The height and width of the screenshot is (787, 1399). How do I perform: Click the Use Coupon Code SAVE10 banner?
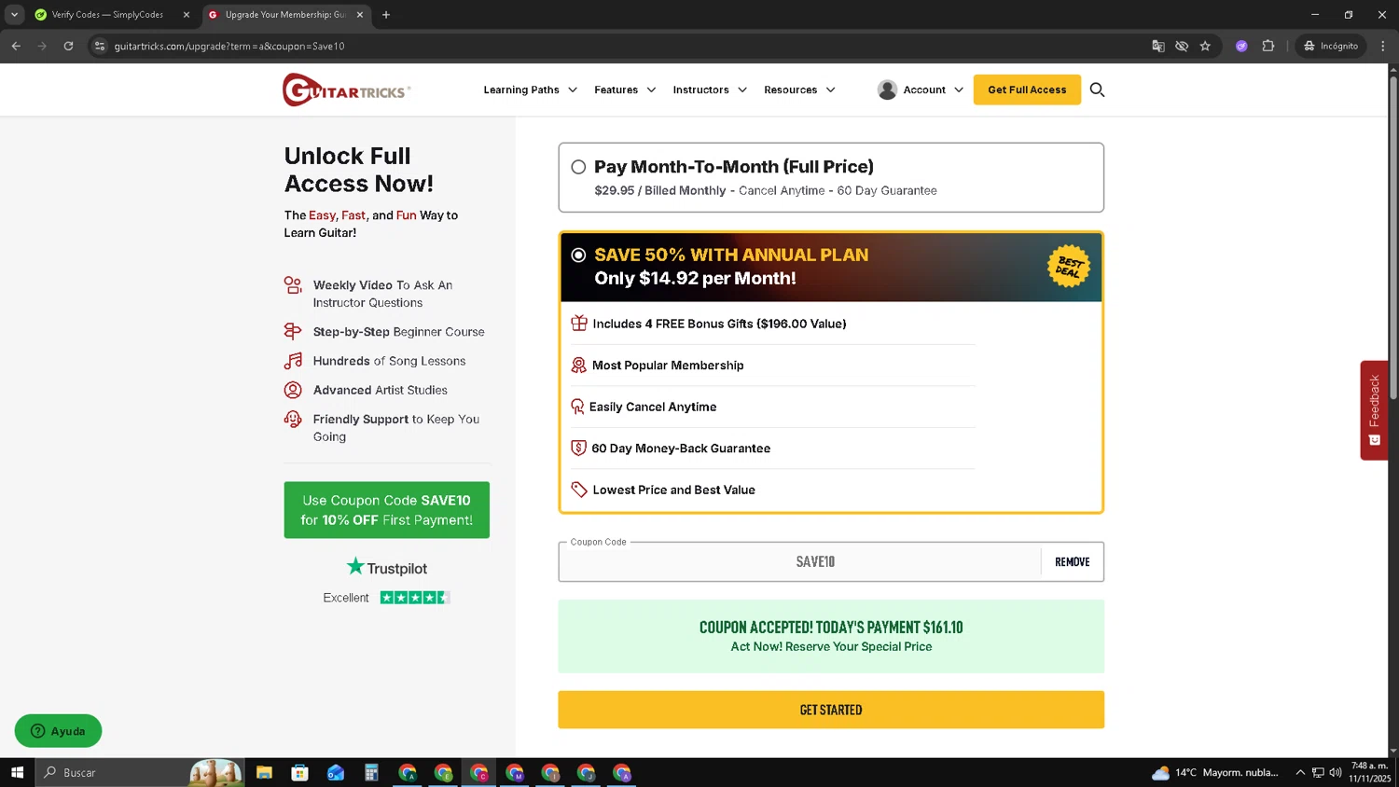386,510
